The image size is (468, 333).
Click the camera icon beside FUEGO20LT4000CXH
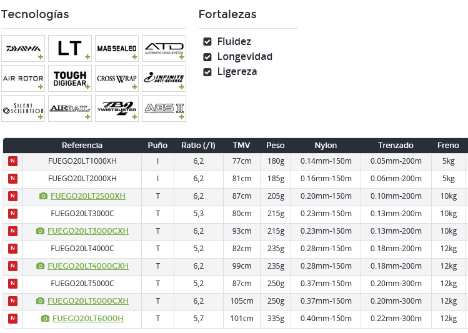click(x=40, y=266)
